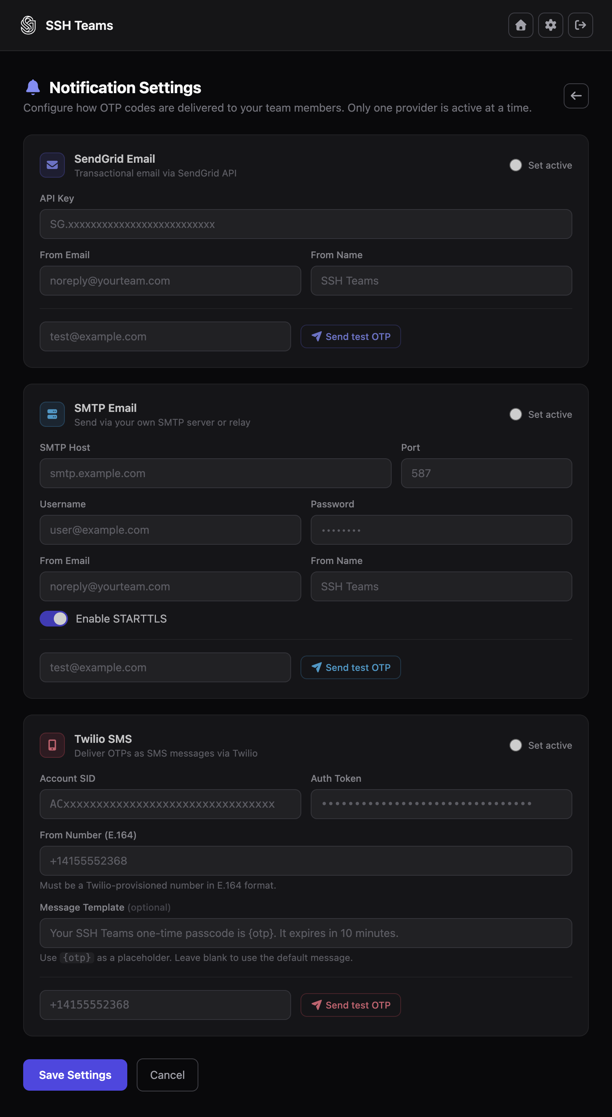Set SMTP Email as active provider
Viewport: 612px width, 1117px height.
516,415
